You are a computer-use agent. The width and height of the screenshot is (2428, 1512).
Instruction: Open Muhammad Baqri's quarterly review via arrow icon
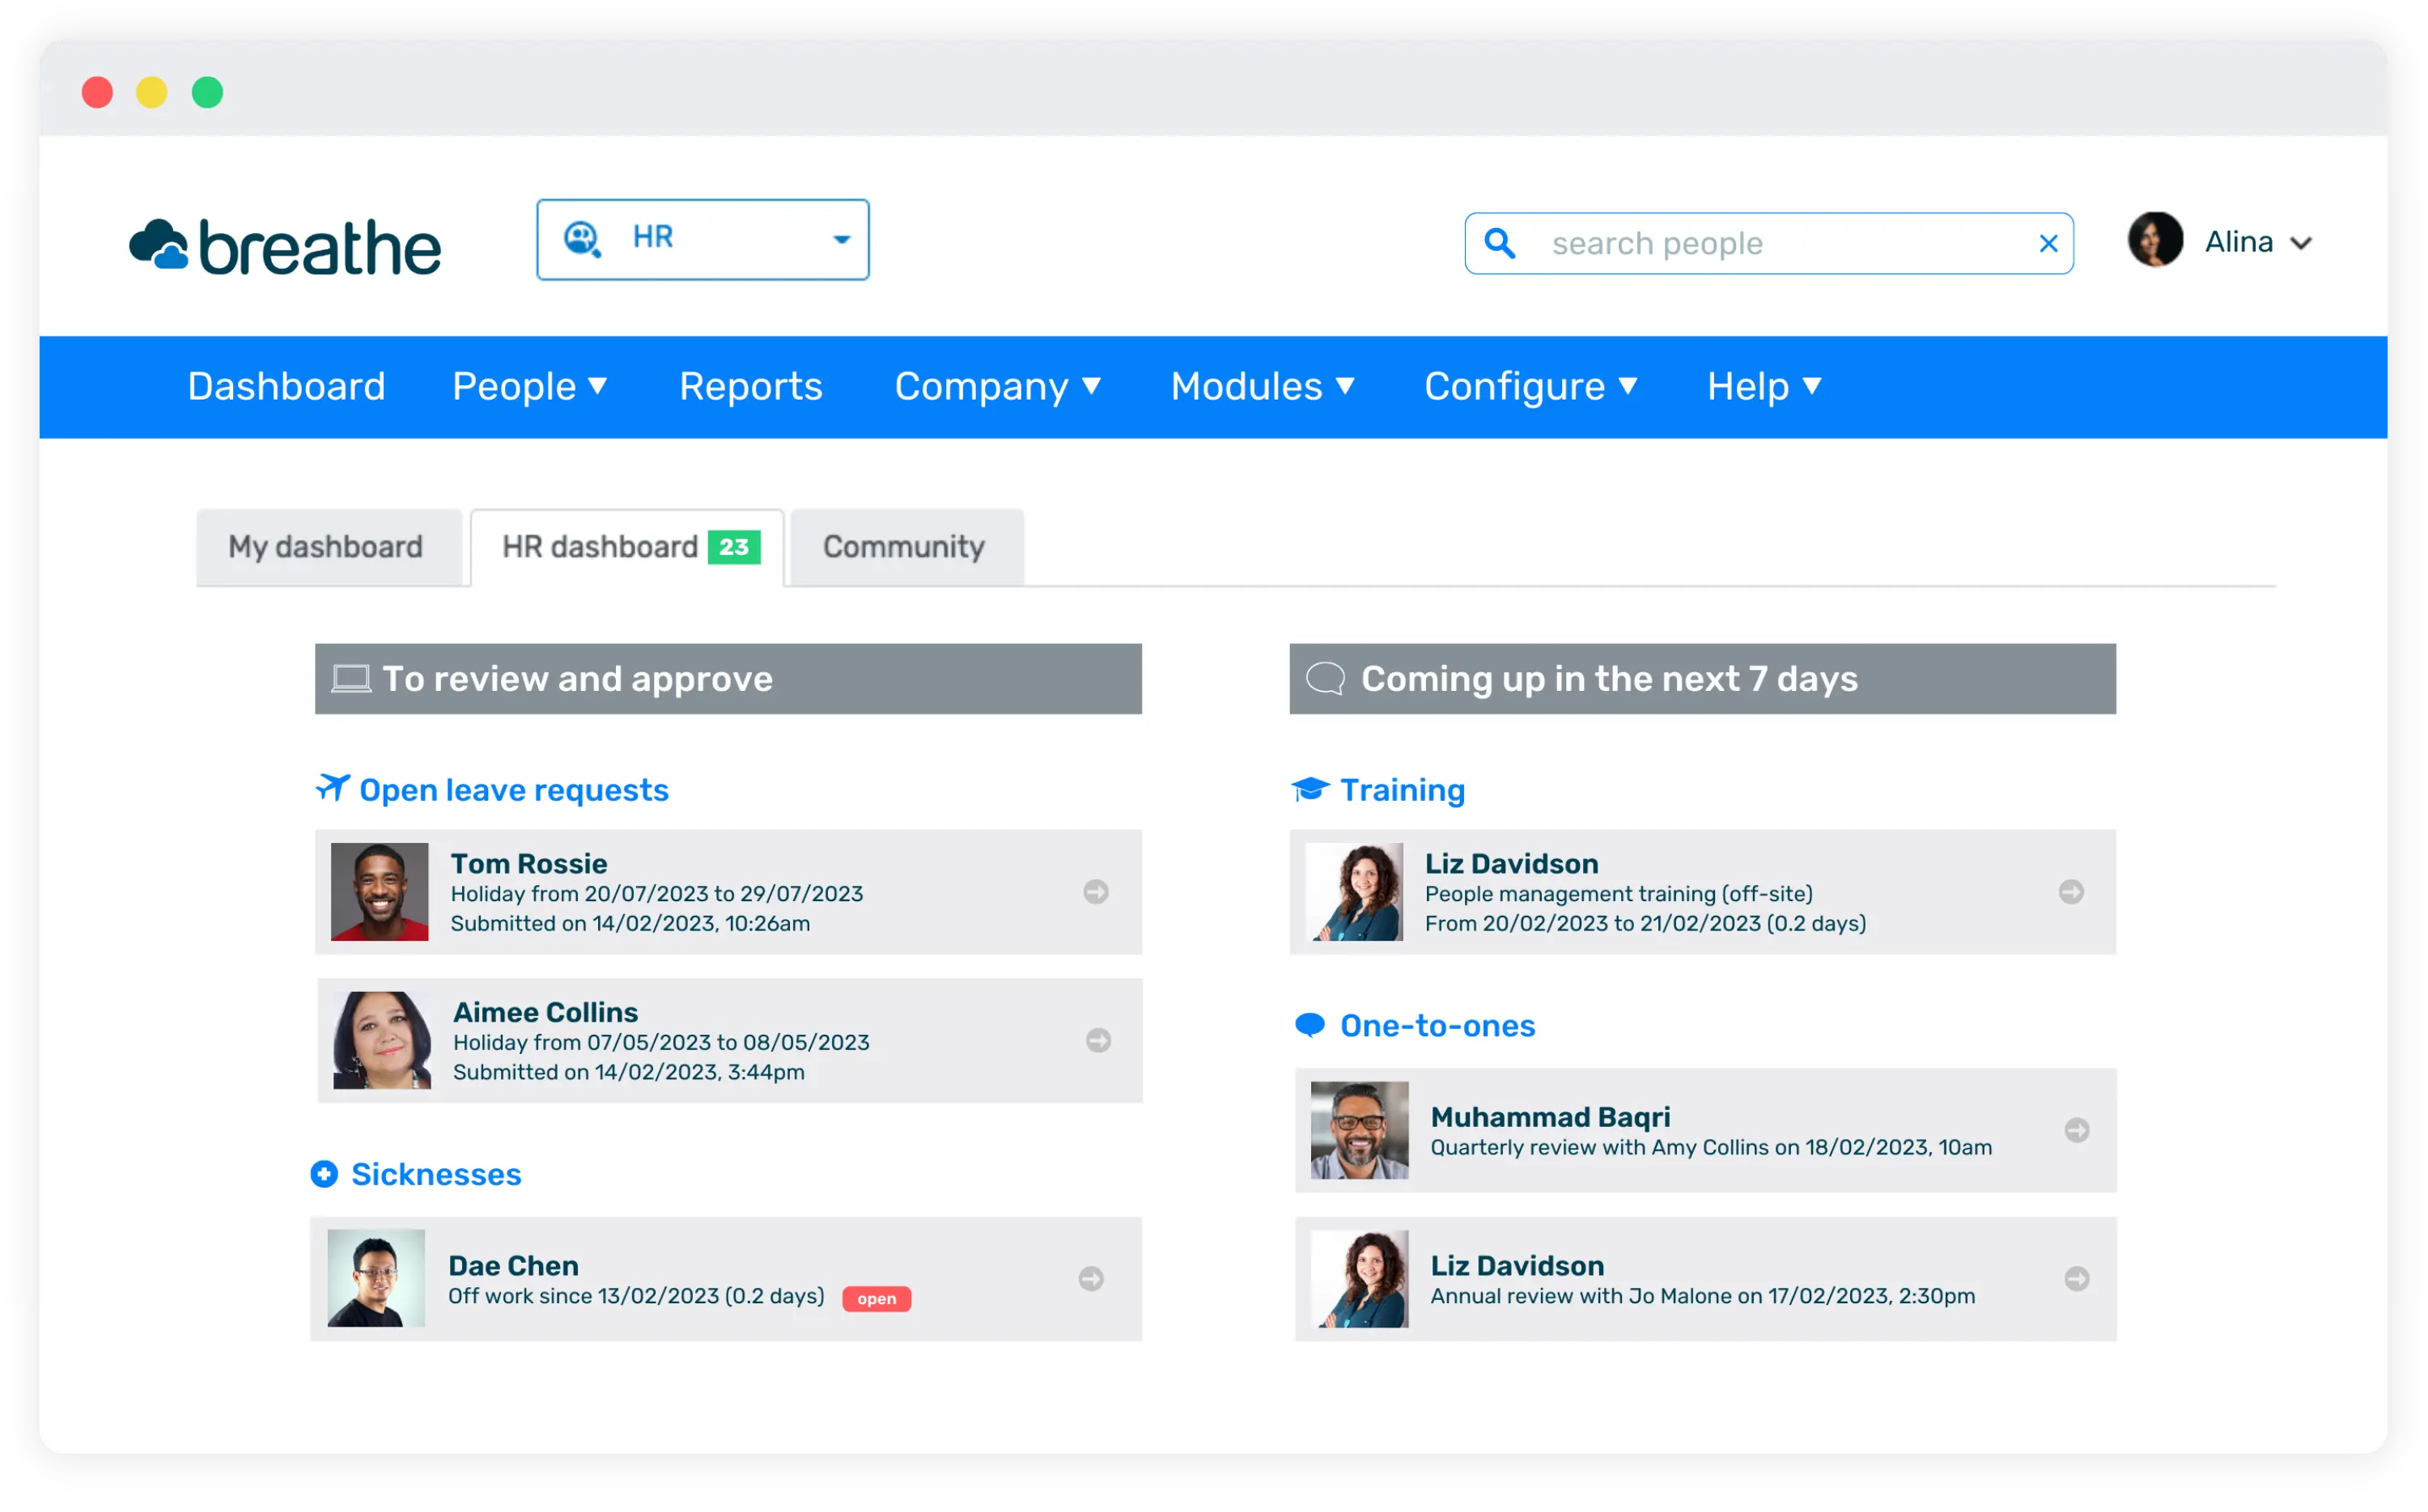coord(2078,1130)
